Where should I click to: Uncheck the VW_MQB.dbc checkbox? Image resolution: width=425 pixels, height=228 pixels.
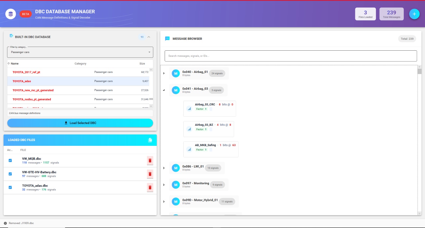tap(10, 160)
